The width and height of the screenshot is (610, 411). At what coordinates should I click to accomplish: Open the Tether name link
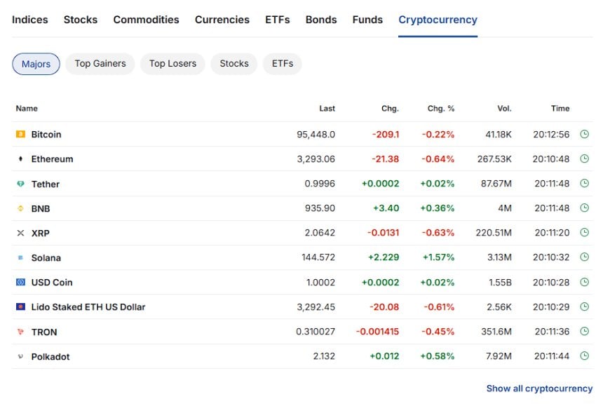click(46, 184)
